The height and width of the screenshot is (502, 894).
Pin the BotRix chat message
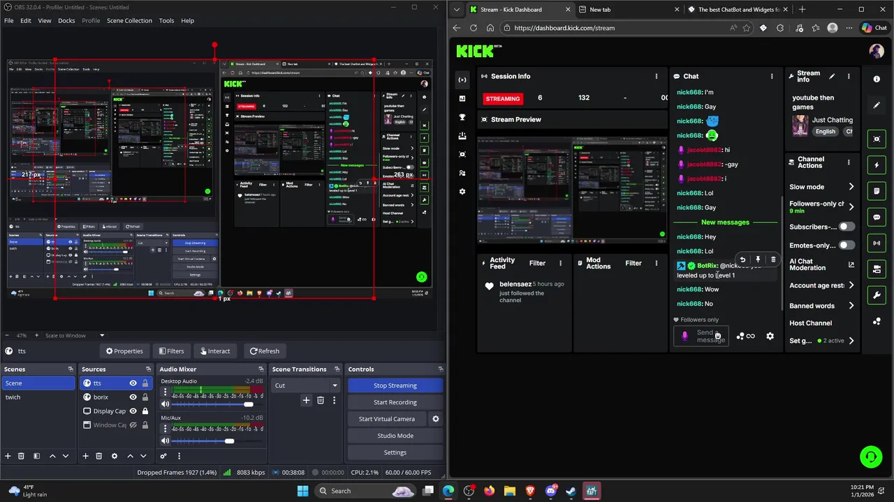point(758,259)
